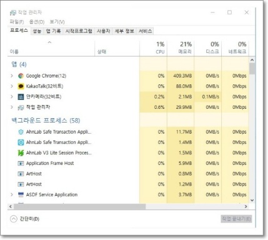
Task: Switch to the 성능 tab
Action: click(37, 31)
